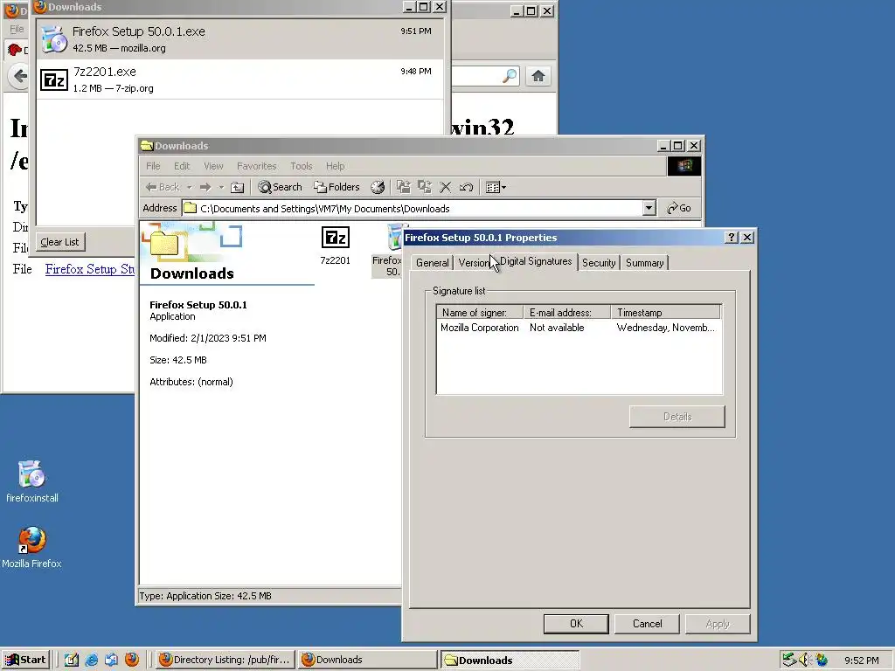Open the Help menu in Explorer

(335, 166)
